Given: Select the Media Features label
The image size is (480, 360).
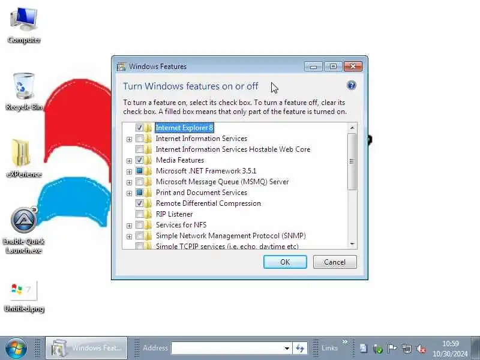Looking at the screenshot, I should point(179,160).
